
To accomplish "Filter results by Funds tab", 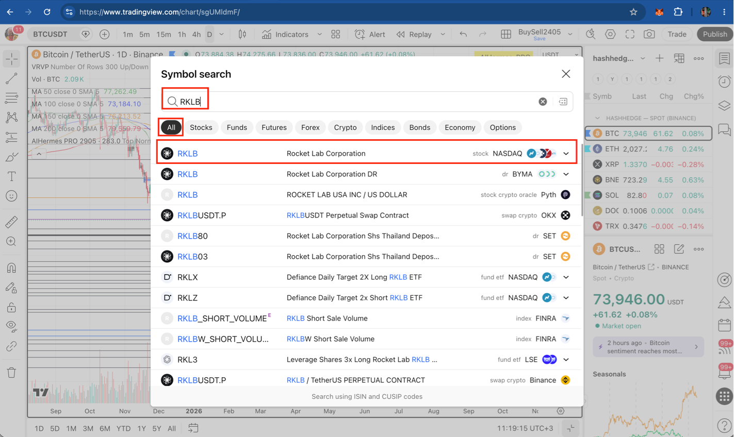I will [x=237, y=127].
